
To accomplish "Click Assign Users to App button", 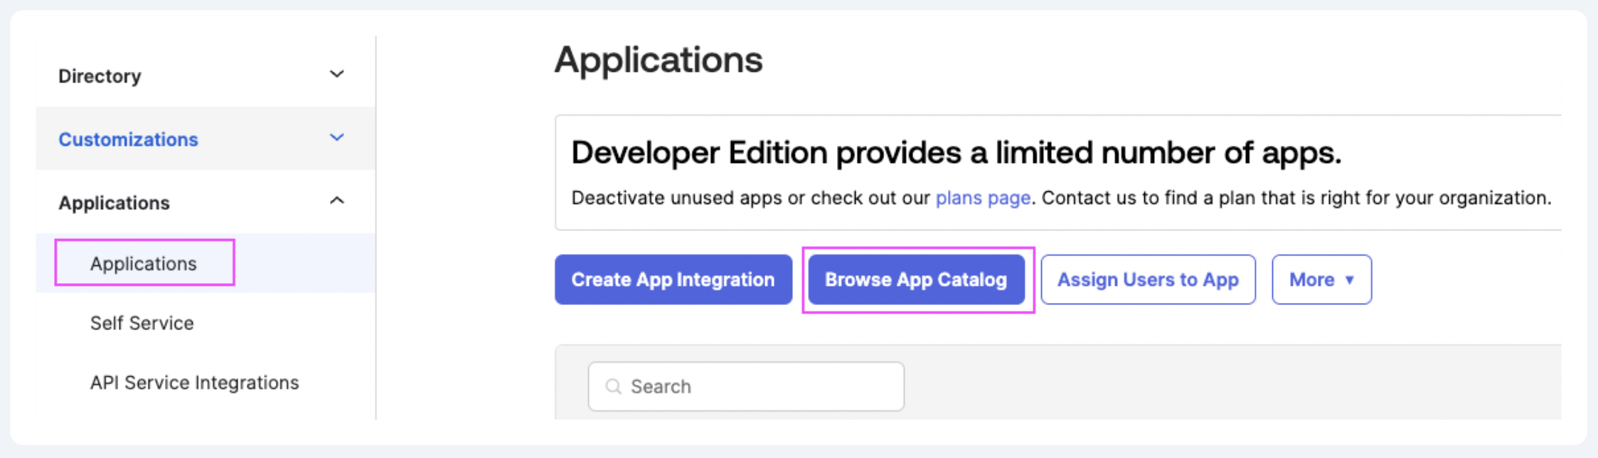I will pos(1148,279).
